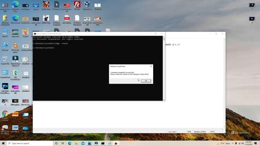Open the This PC desktop icon
The image size is (260, 146).
tap(5, 33)
